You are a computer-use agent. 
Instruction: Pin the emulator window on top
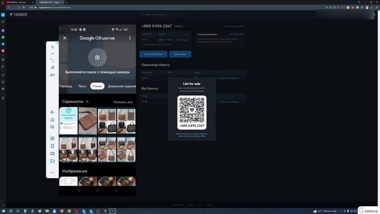coord(52,67)
